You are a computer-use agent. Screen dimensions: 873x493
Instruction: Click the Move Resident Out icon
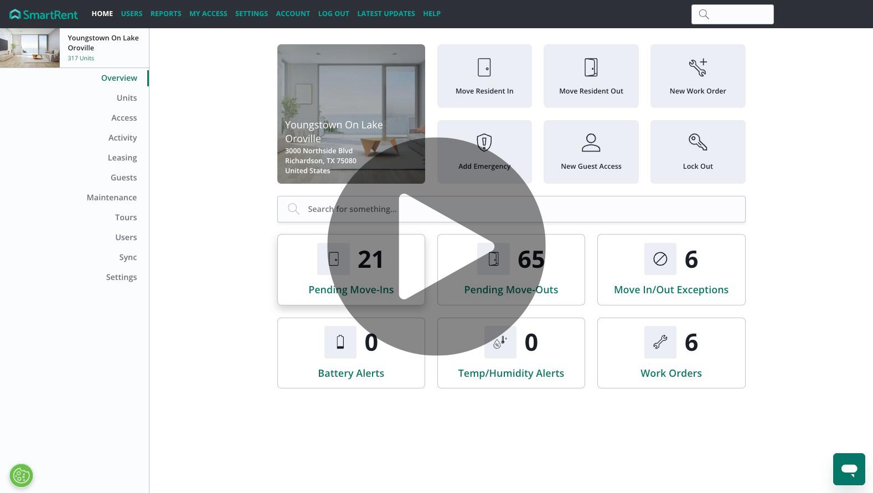pos(591,68)
